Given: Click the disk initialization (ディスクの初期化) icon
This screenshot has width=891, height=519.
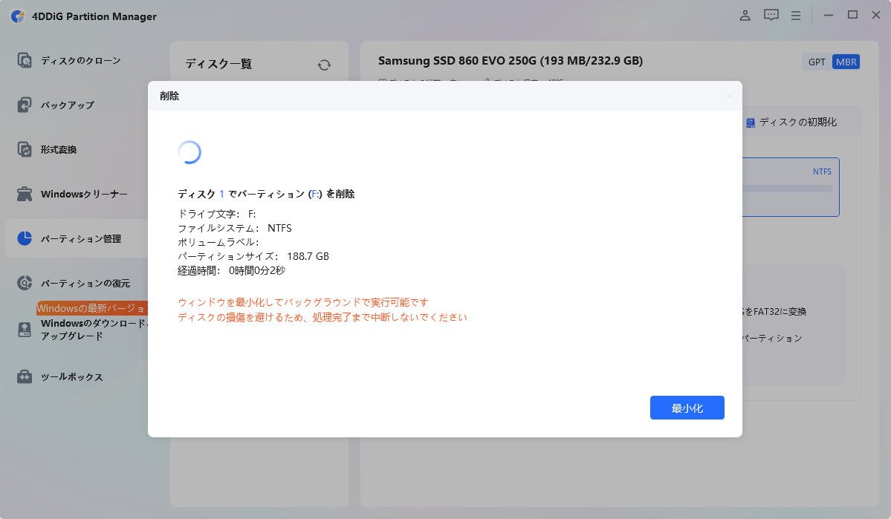Looking at the screenshot, I should pyautogui.click(x=750, y=122).
